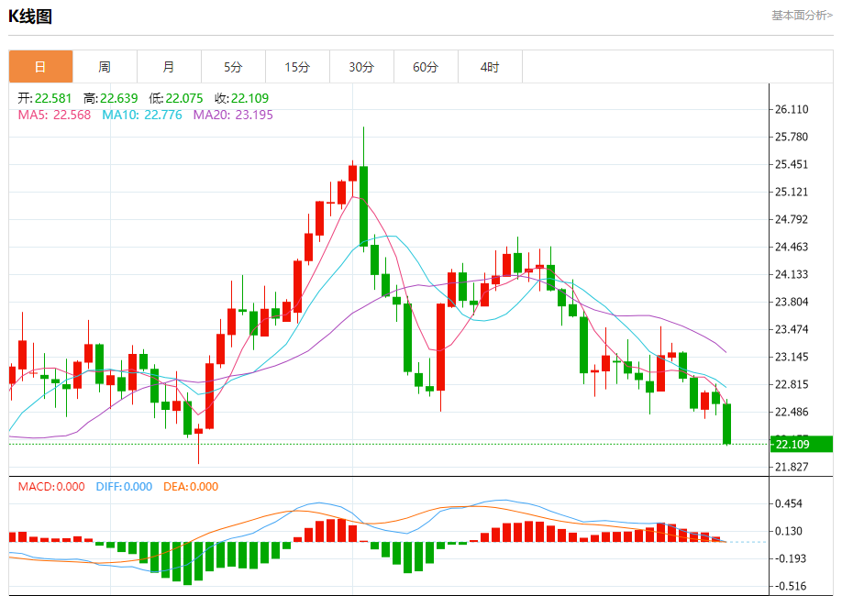
Task: Click the 21.827 axis label
Action: (x=792, y=467)
